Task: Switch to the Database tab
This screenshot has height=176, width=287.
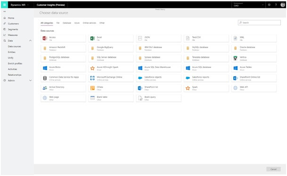Action: (67, 23)
